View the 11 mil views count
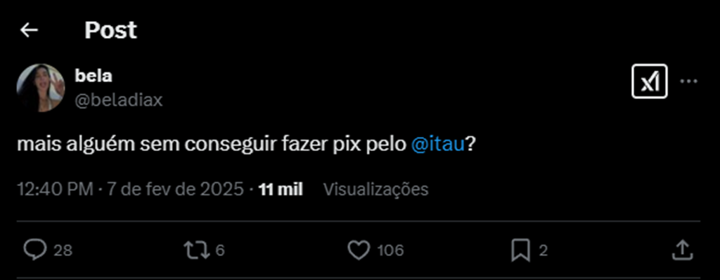 point(281,189)
